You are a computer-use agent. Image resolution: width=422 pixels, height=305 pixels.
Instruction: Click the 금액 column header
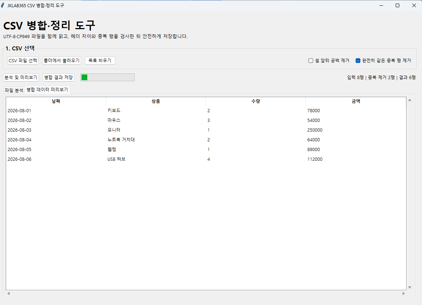pos(356,101)
